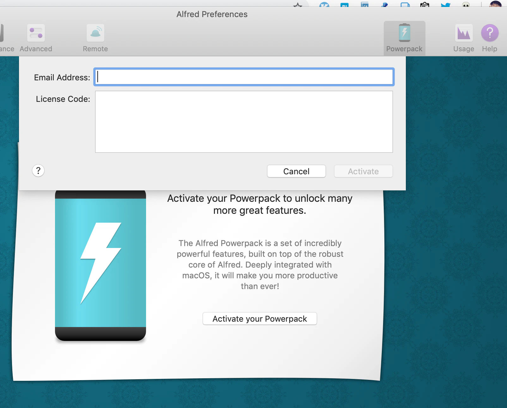Viewport: 507px width, 408px height.
Task: Cancel the license activation sheet
Action: pyautogui.click(x=296, y=171)
